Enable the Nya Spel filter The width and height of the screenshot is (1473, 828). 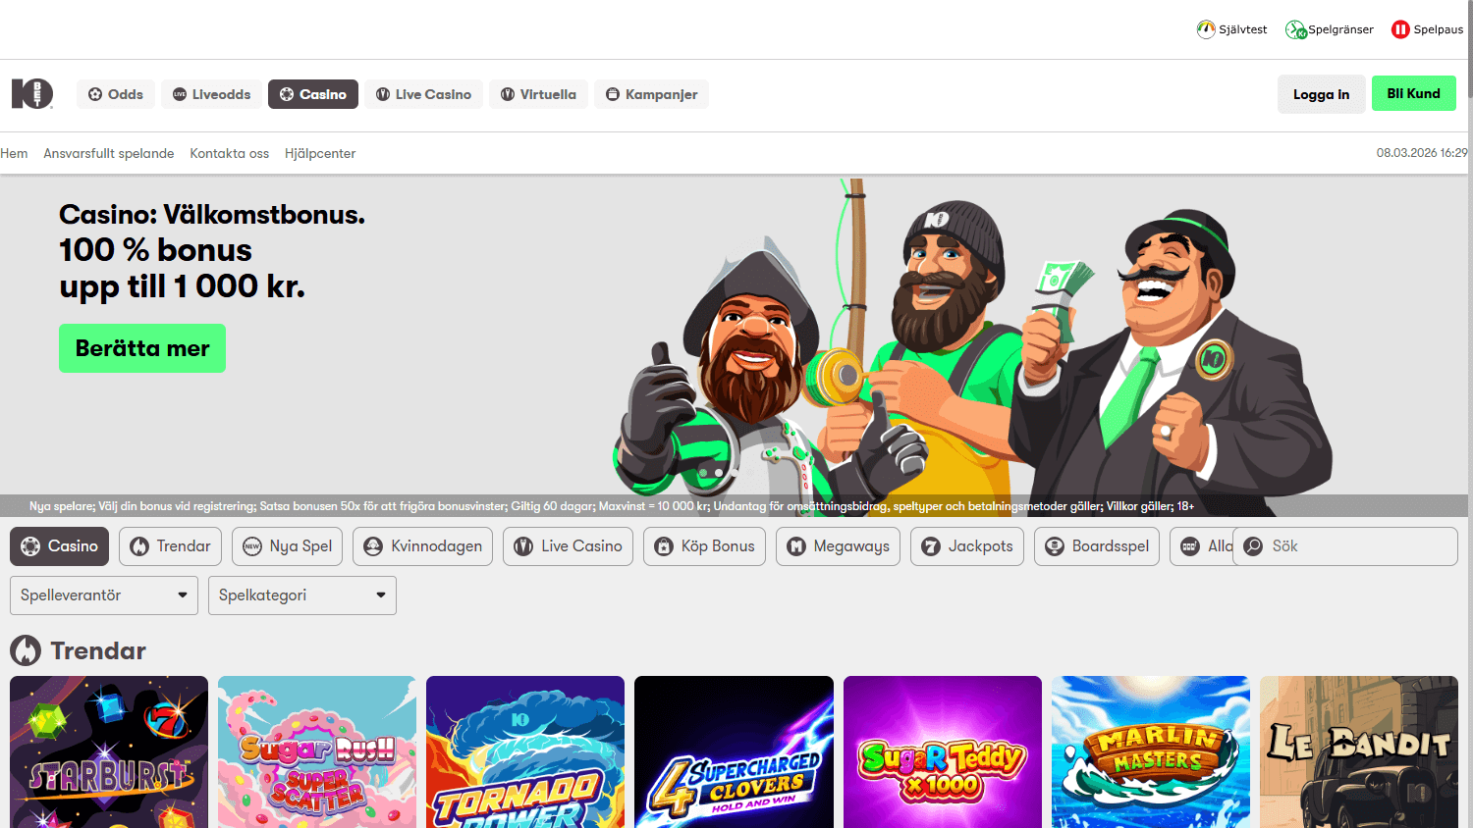point(287,546)
